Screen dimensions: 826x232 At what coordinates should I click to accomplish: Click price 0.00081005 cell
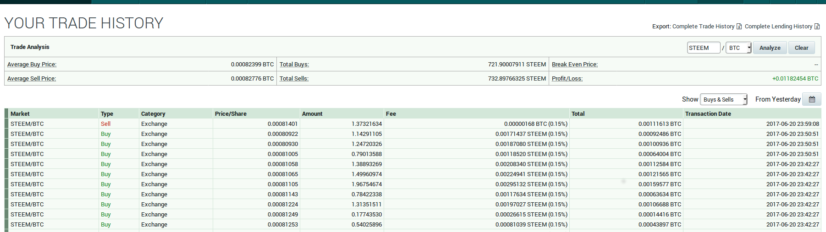click(283, 154)
